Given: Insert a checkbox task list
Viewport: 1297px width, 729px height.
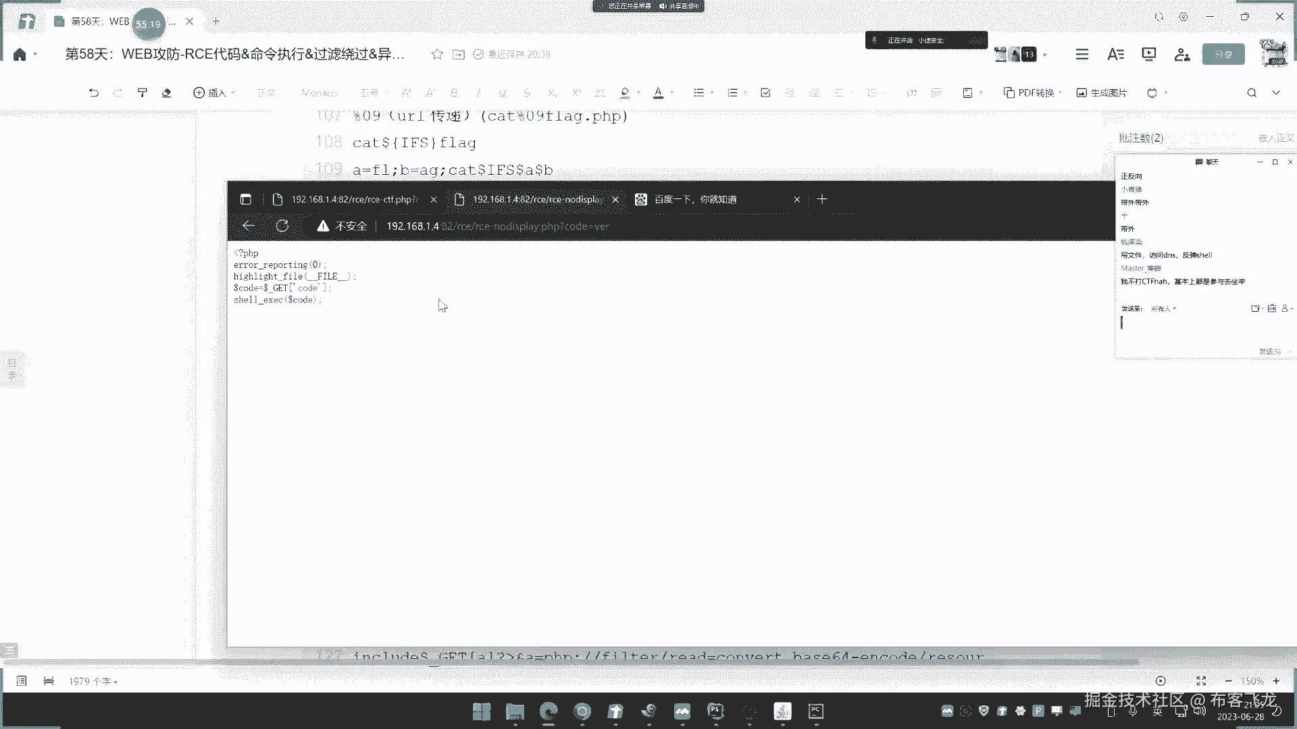Looking at the screenshot, I should point(765,92).
